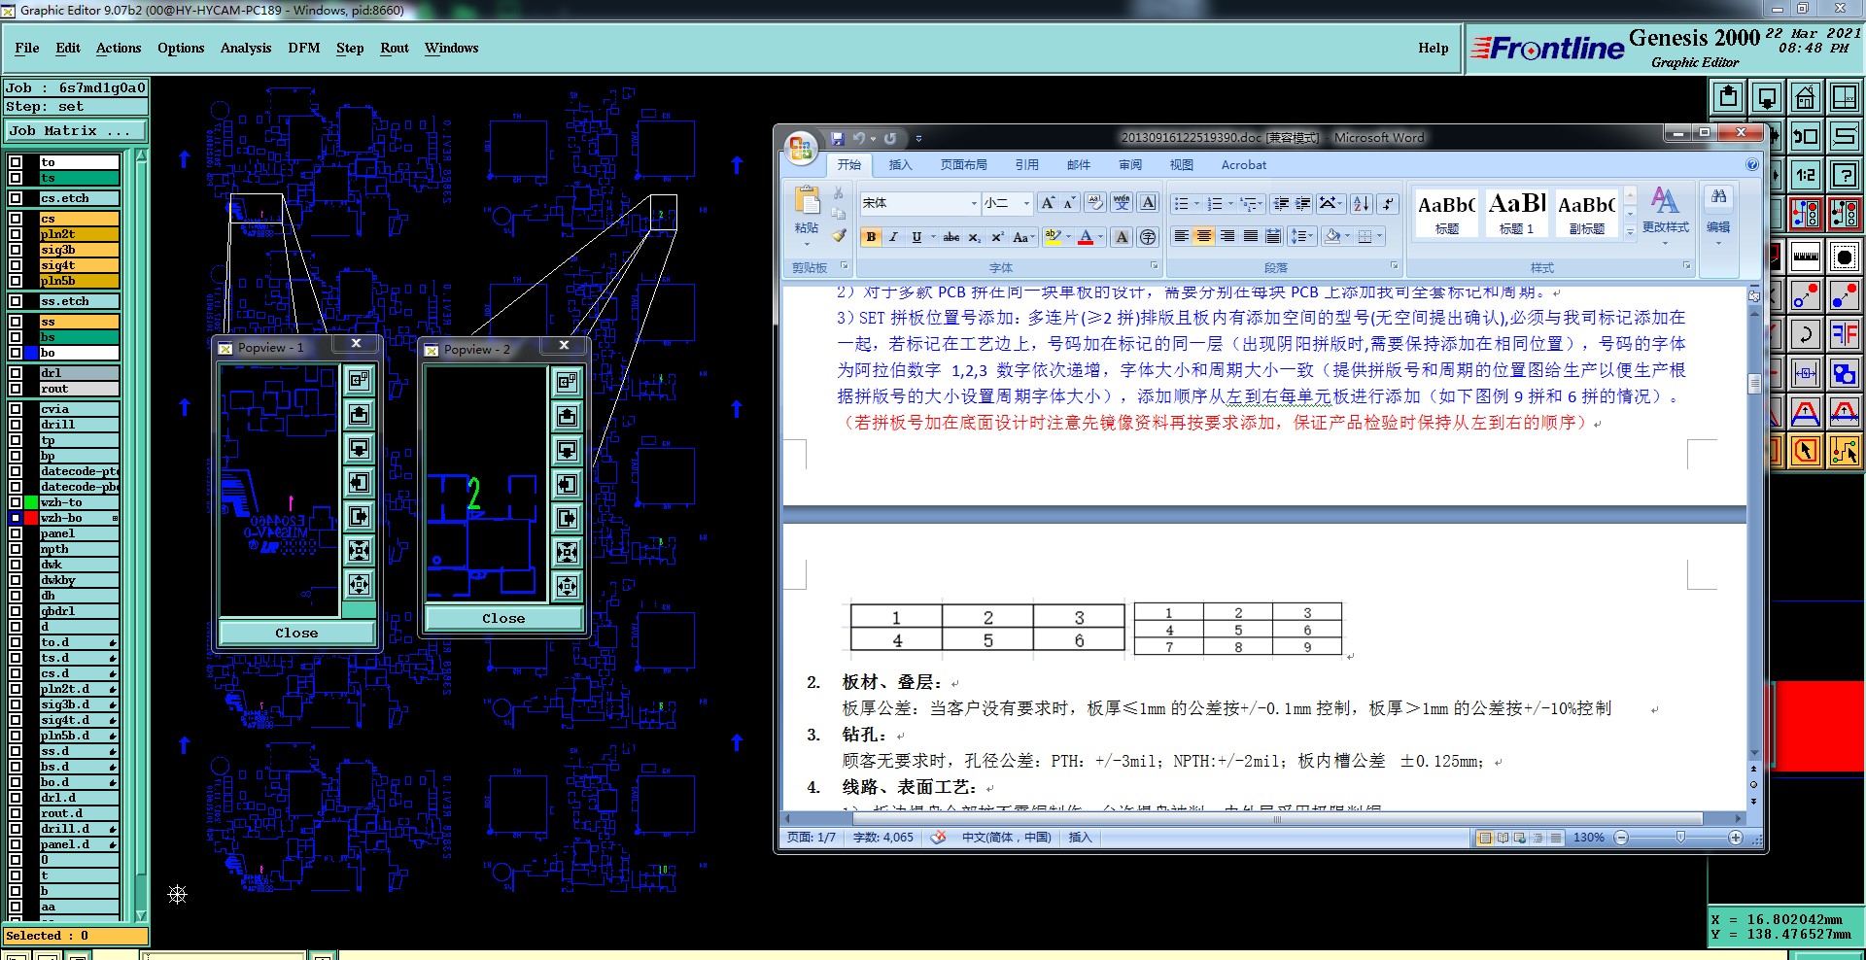Click the 1:2 zoom scale icon
The width and height of the screenshot is (1866, 960).
(1805, 175)
